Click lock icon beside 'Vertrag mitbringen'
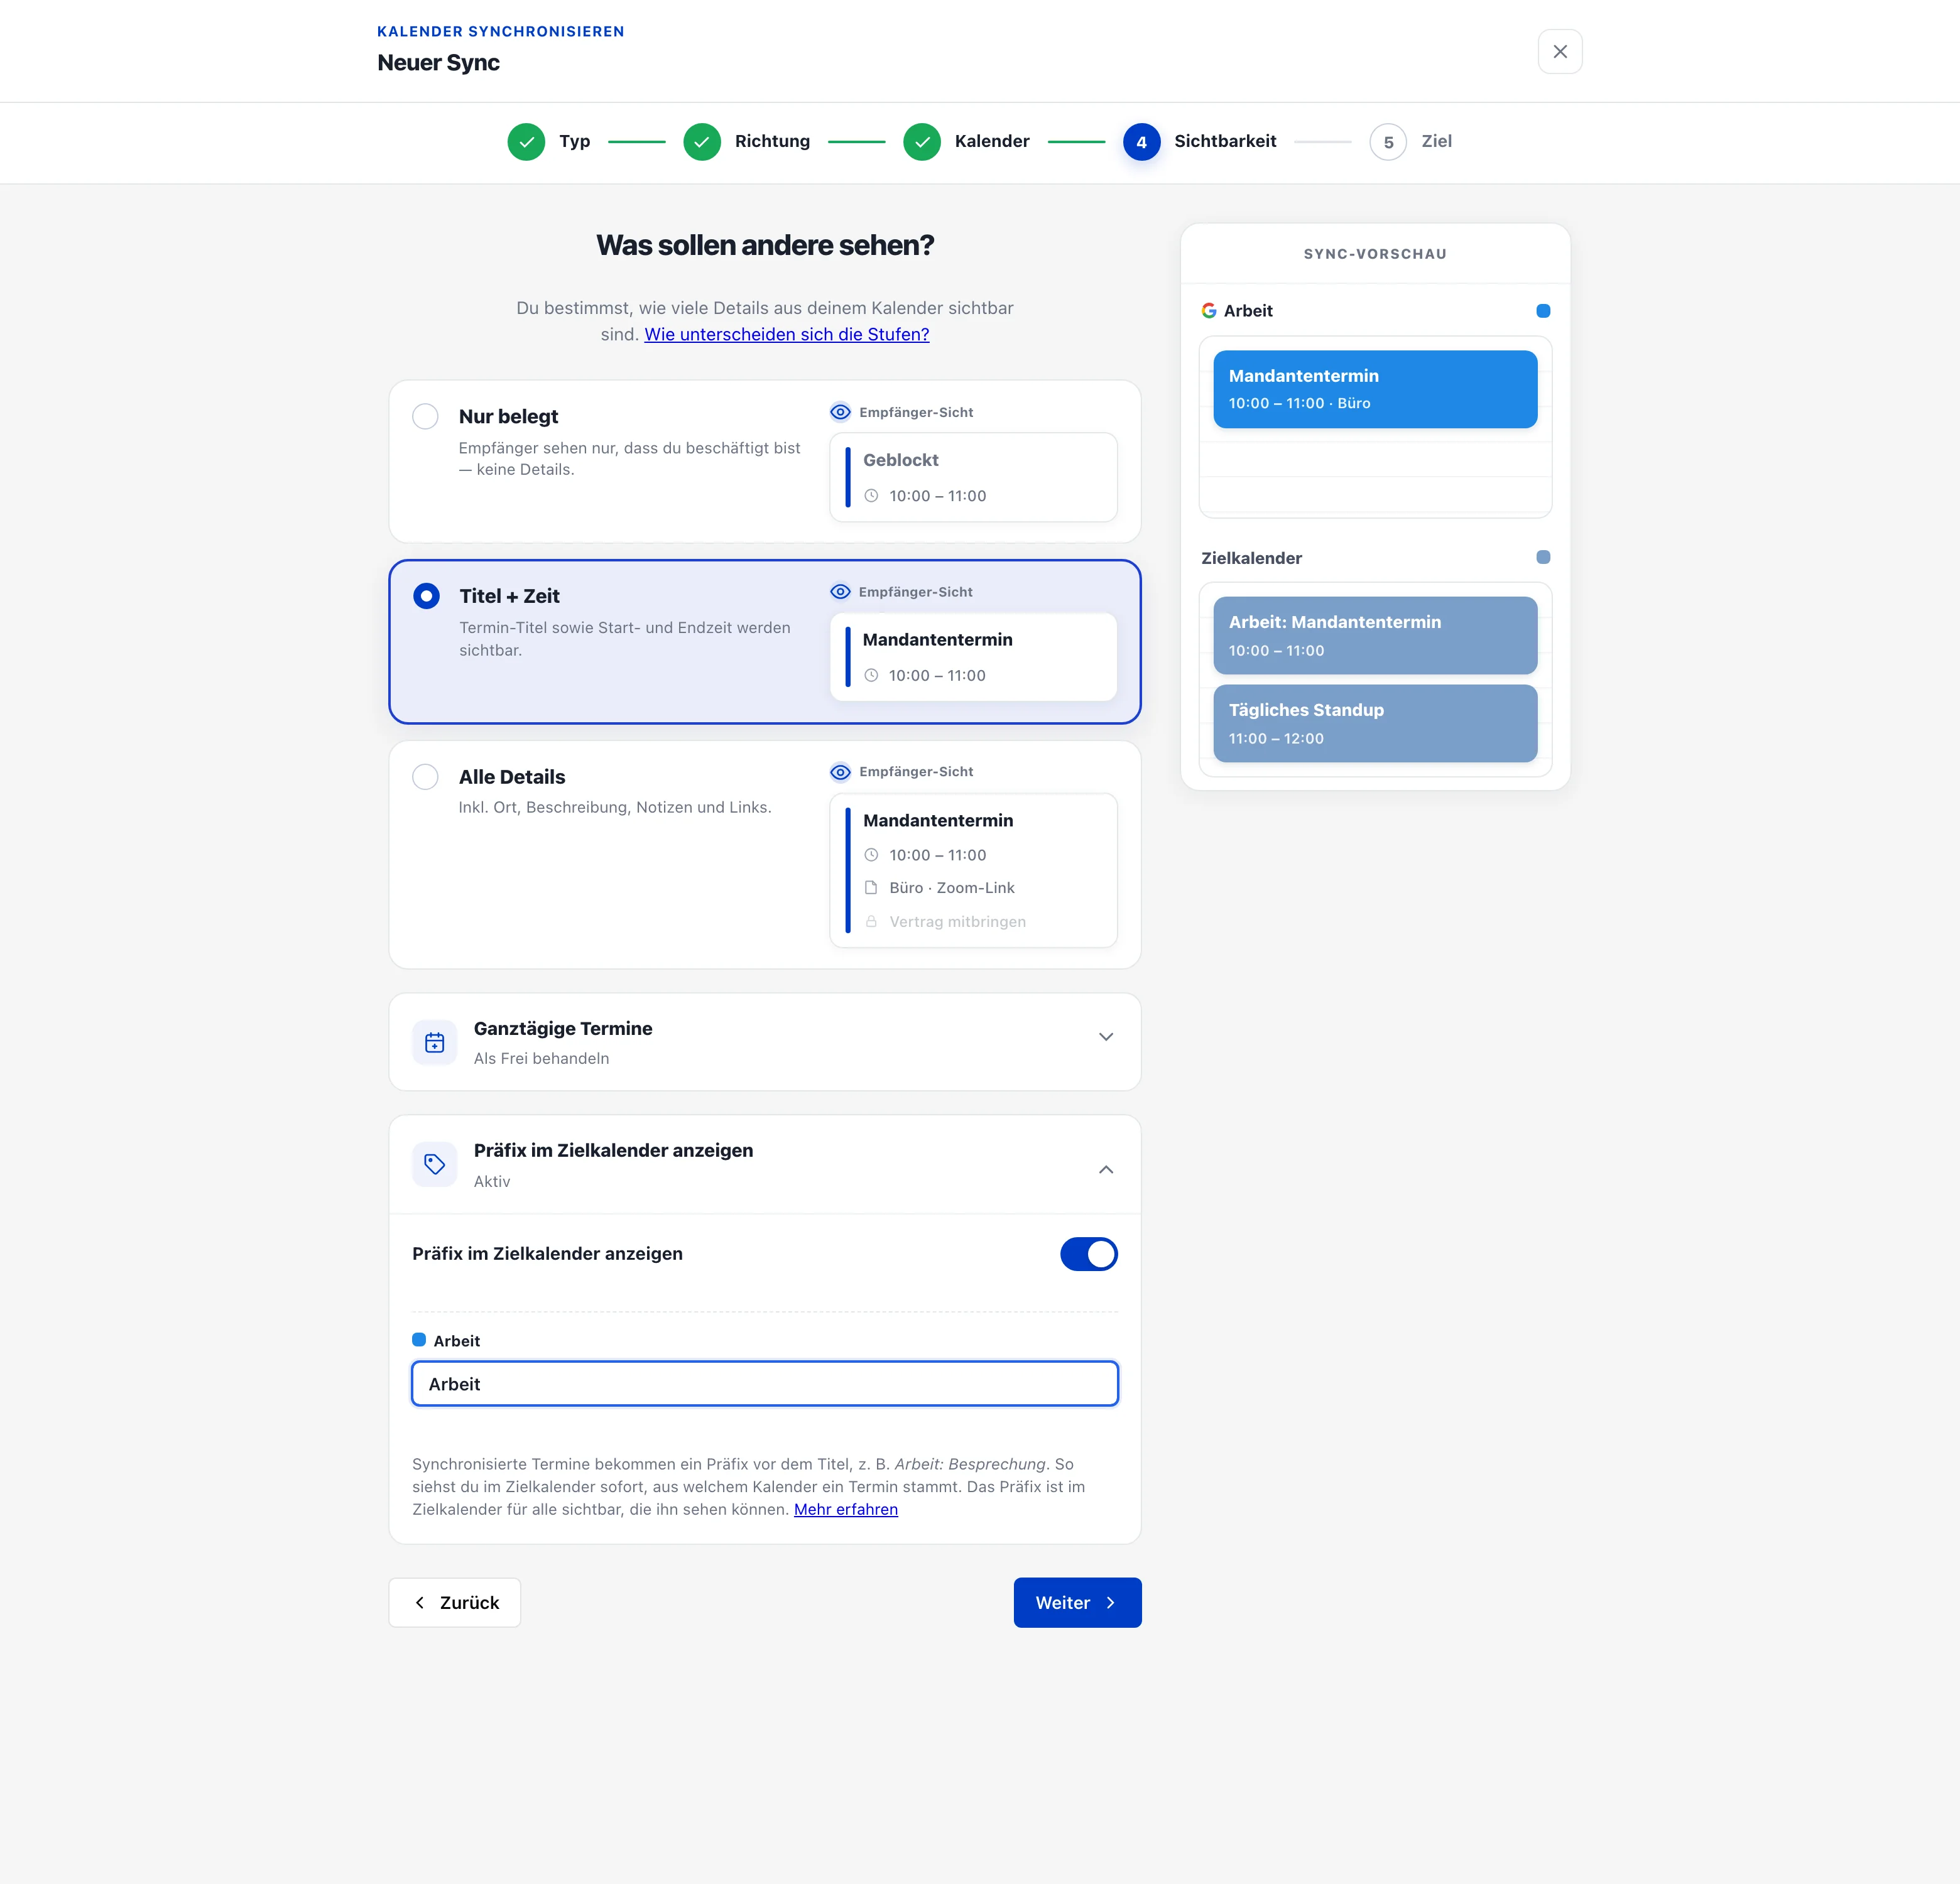The width and height of the screenshot is (1960, 1884). click(871, 921)
